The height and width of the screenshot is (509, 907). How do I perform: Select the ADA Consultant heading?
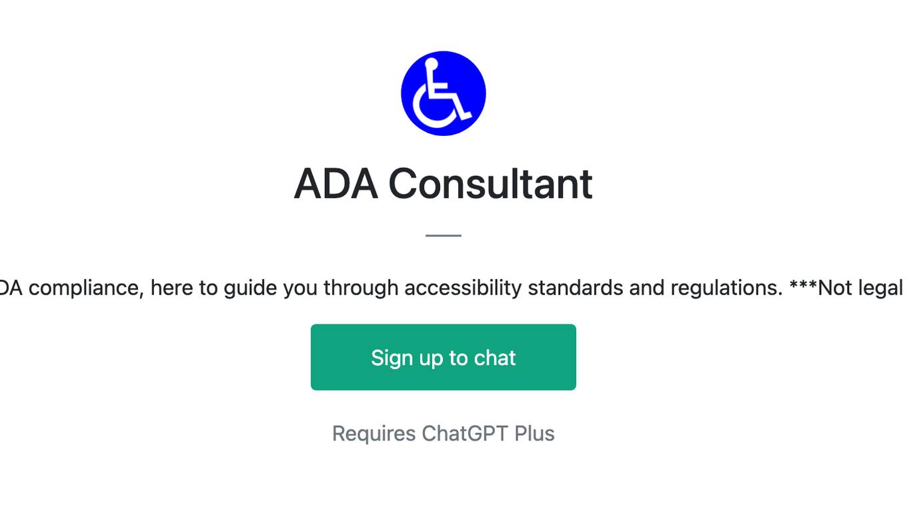[443, 183]
